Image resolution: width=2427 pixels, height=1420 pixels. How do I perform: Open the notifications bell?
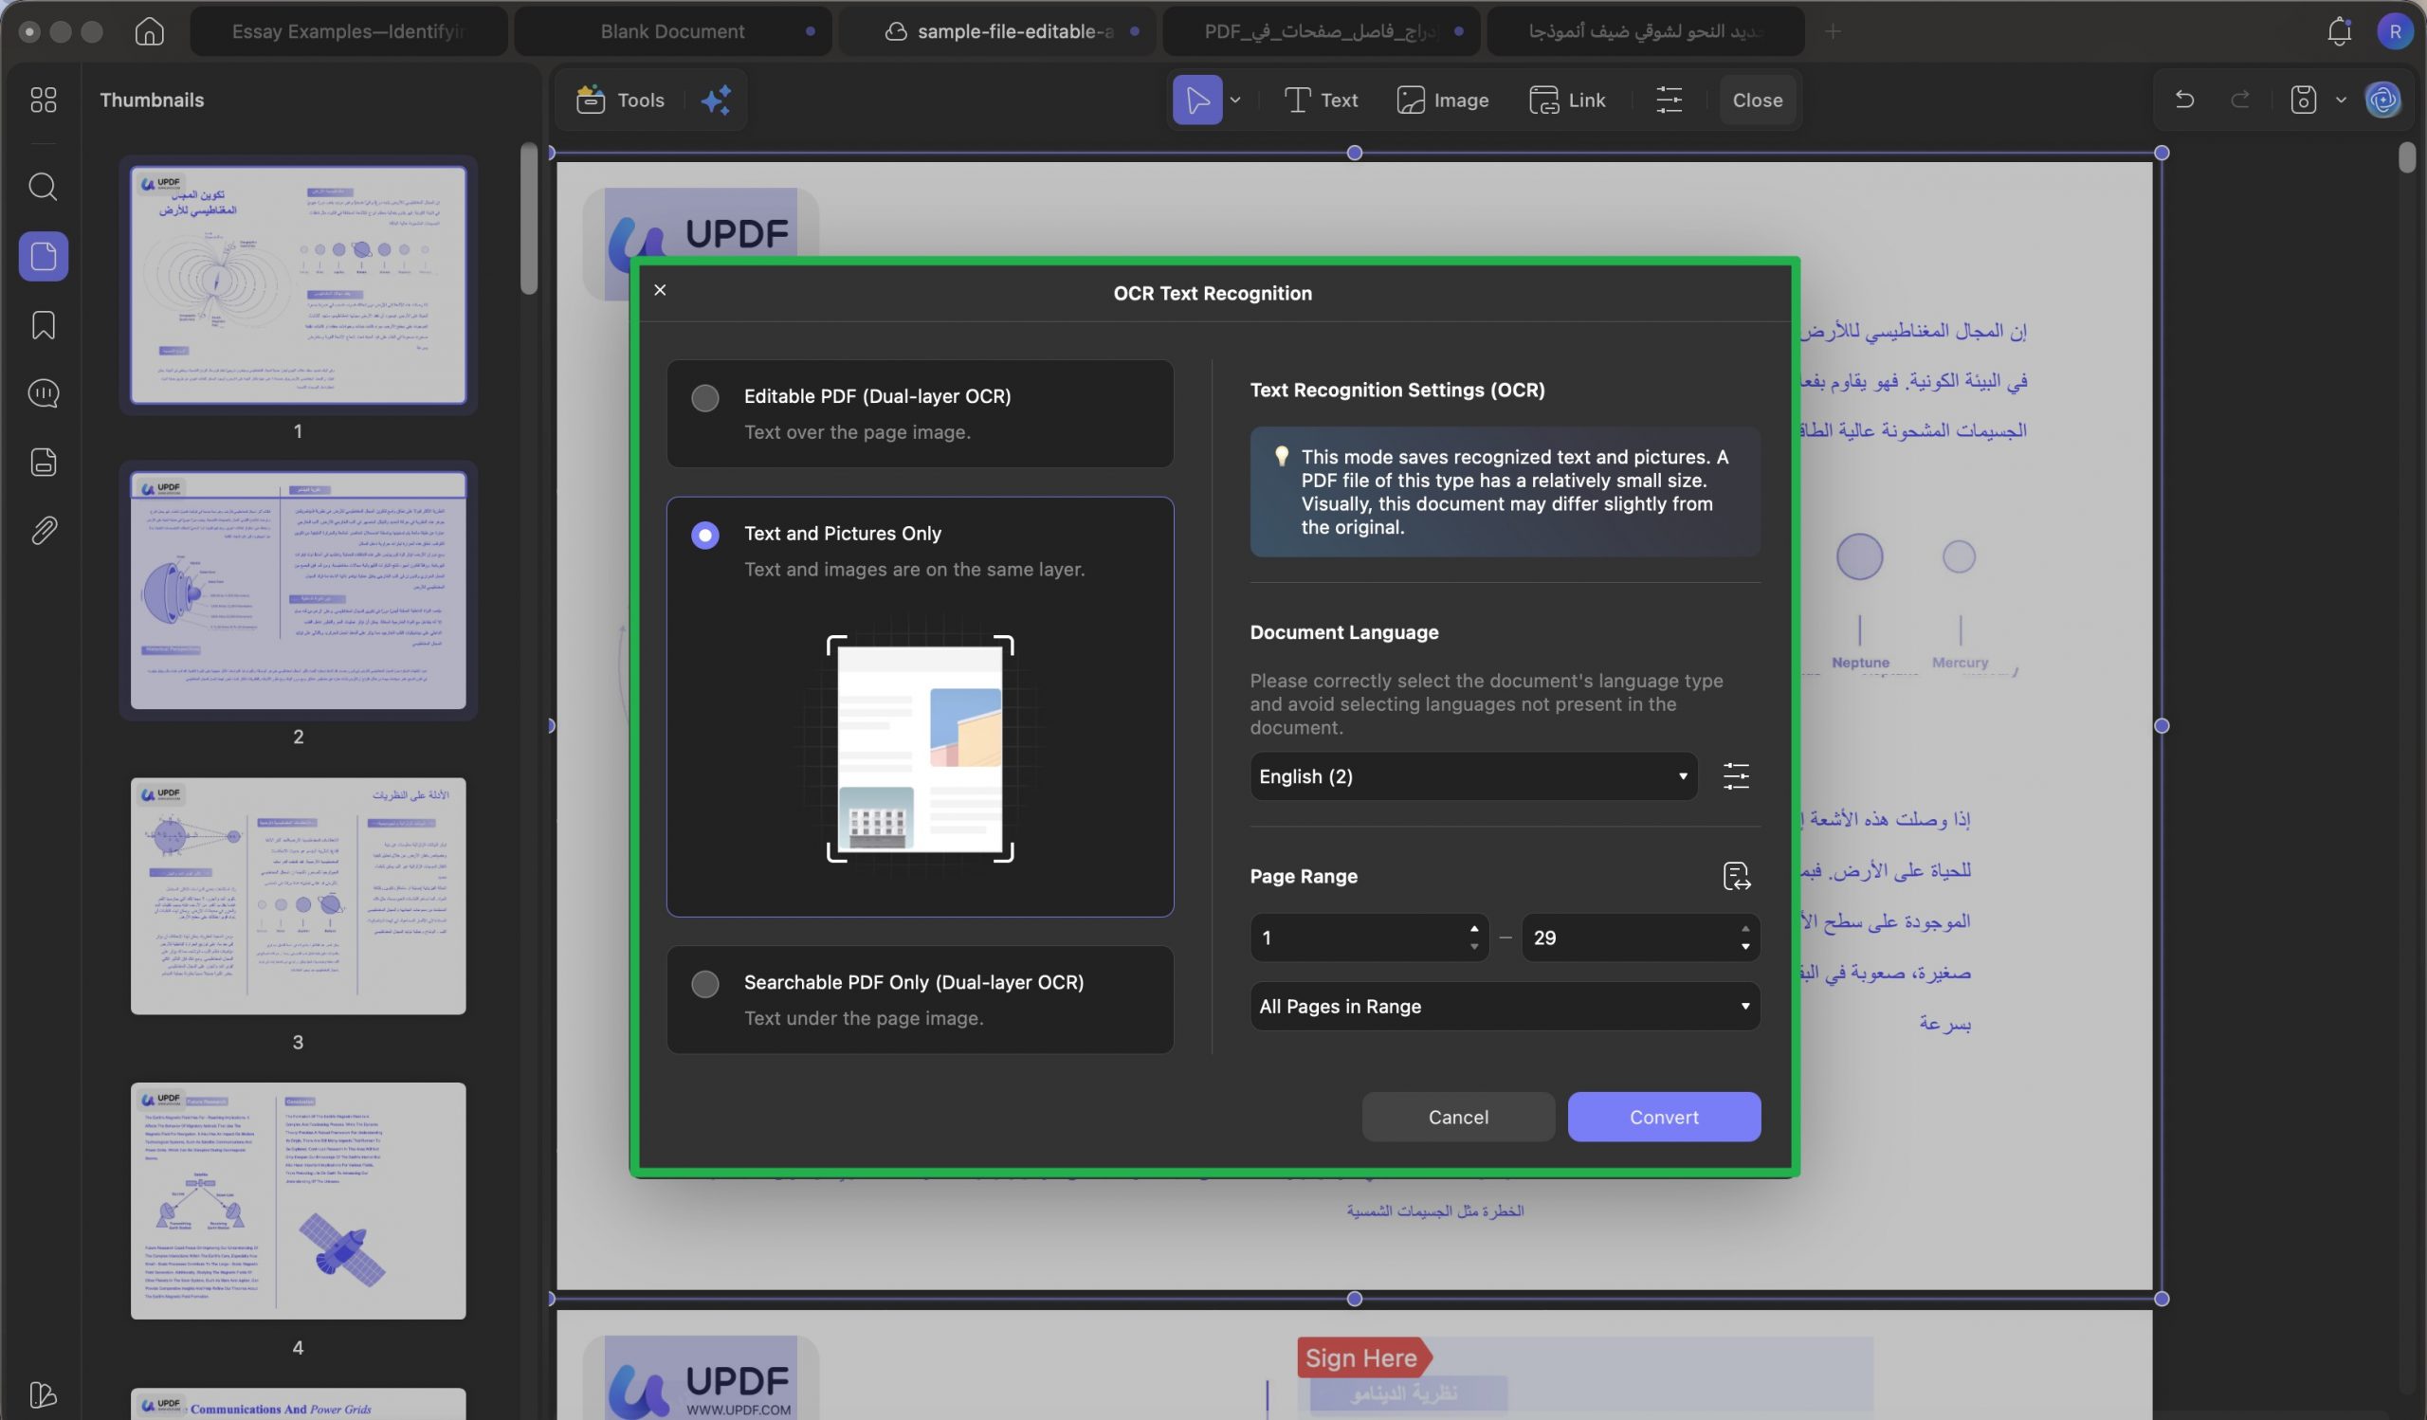(2340, 32)
